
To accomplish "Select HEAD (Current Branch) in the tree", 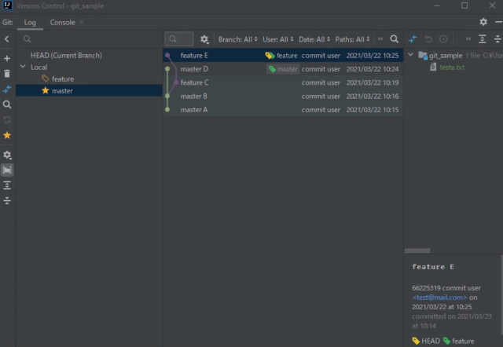I will [66, 56].
